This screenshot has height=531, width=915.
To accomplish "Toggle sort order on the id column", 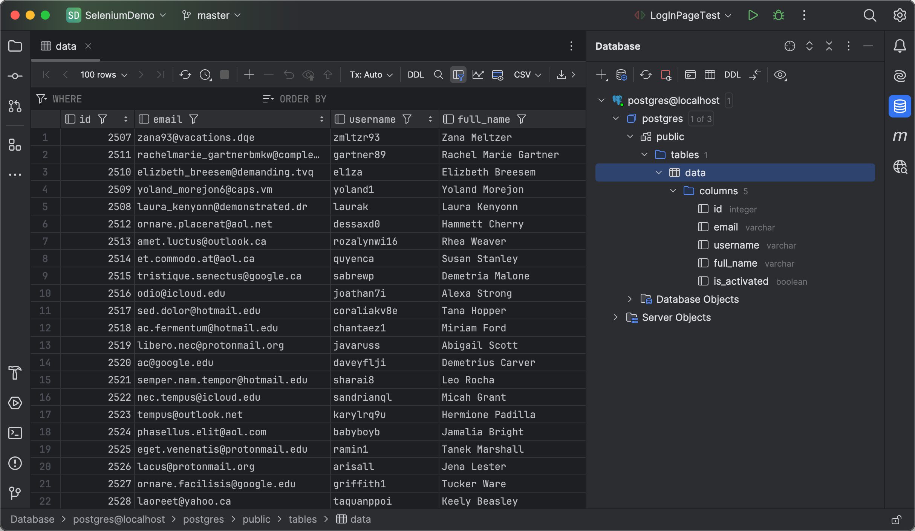I will coord(126,119).
